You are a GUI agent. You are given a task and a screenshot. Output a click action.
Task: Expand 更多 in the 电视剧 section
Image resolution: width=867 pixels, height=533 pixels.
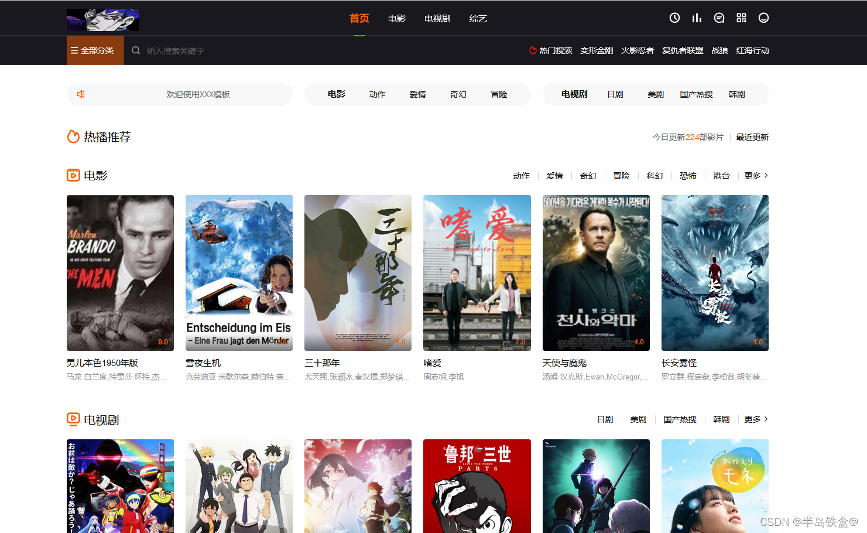coord(756,419)
